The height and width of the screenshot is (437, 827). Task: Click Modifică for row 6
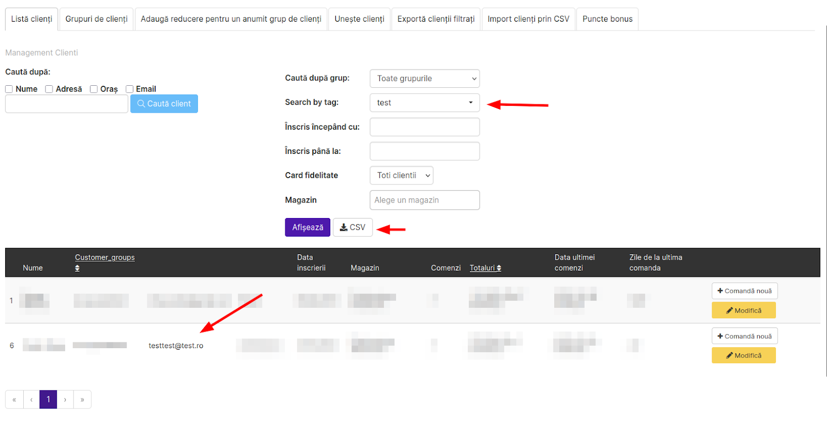click(743, 355)
